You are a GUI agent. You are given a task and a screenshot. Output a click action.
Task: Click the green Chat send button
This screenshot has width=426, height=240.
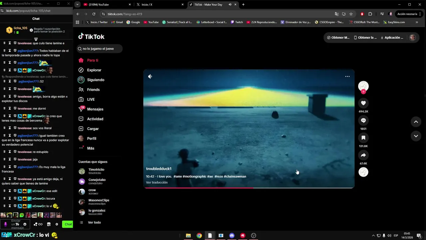pos(68,224)
